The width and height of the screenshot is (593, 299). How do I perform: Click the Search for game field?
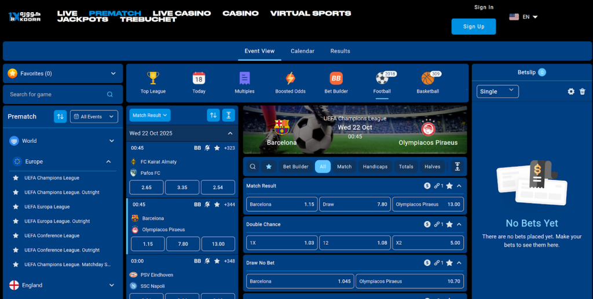(x=58, y=94)
